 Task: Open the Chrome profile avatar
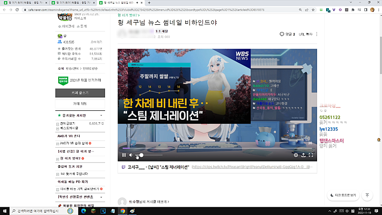[x=372, y=10]
